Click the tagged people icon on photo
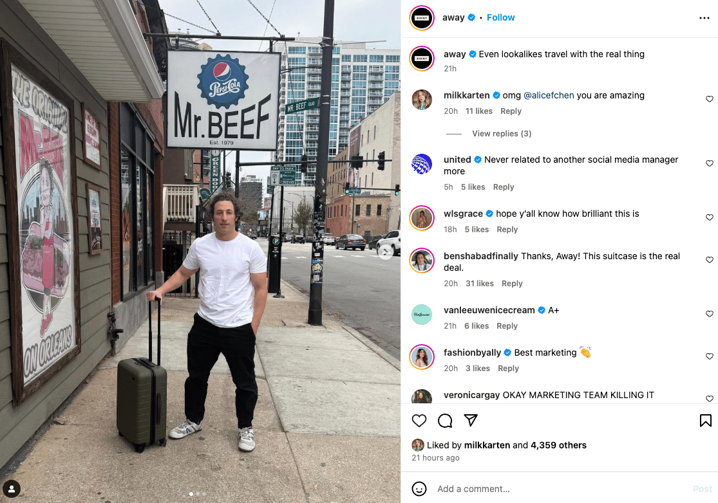Screen dimensions: 718x503 [x=12, y=489]
